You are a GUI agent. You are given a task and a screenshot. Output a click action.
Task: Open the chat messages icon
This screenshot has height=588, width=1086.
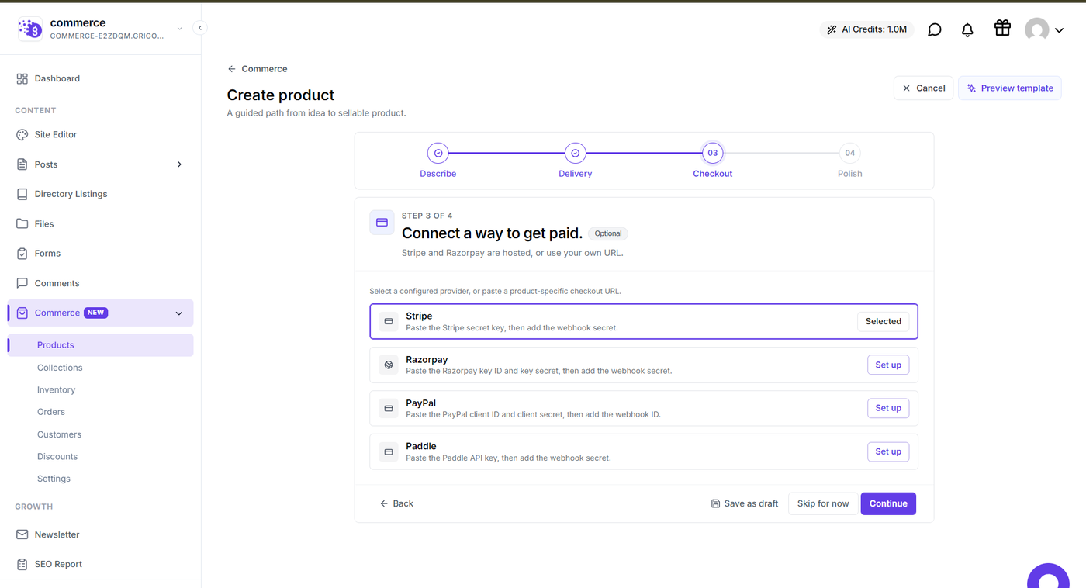tap(935, 29)
